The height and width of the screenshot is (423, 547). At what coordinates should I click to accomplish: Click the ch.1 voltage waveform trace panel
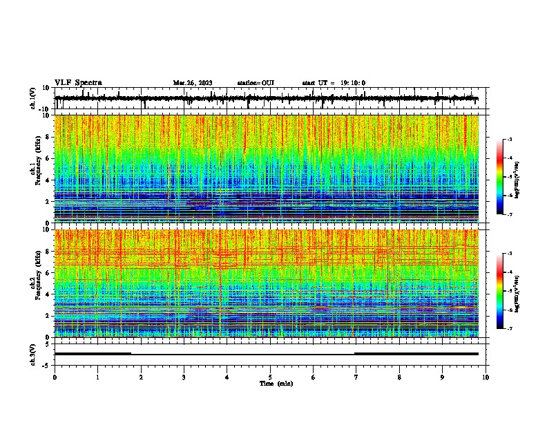pyautogui.click(x=271, y=98)
